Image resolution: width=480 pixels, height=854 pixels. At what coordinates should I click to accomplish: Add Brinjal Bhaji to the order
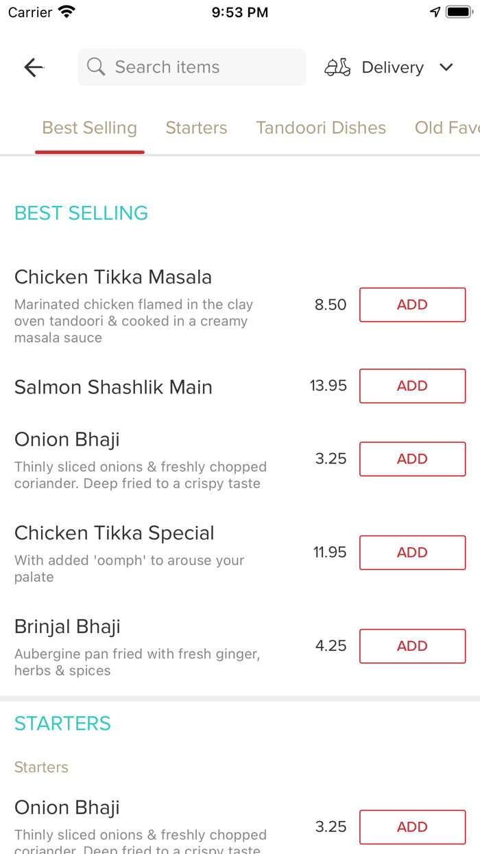pyautogui.click(x=412, y=646)
